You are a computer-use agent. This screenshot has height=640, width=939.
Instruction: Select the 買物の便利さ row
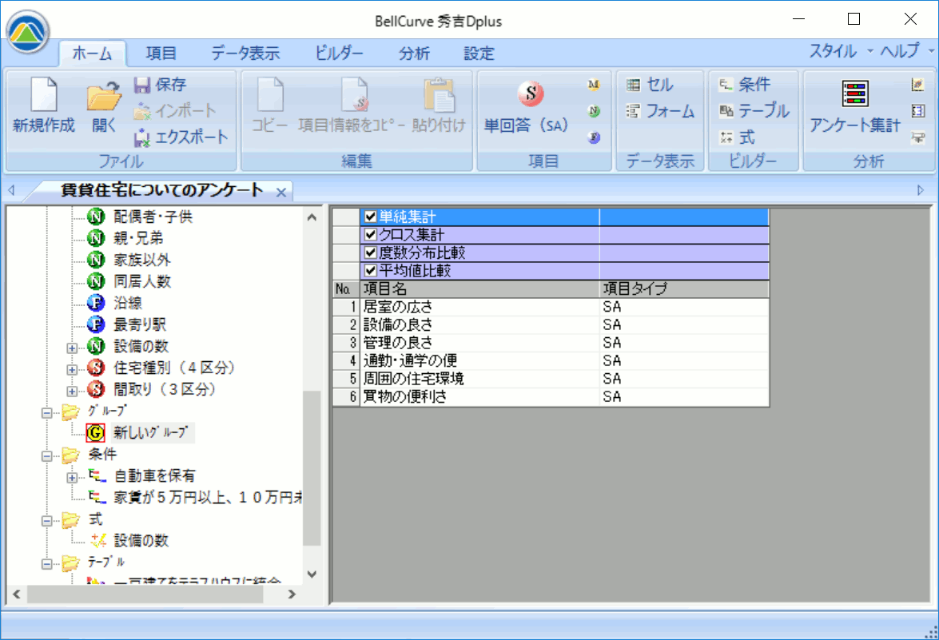551,396
